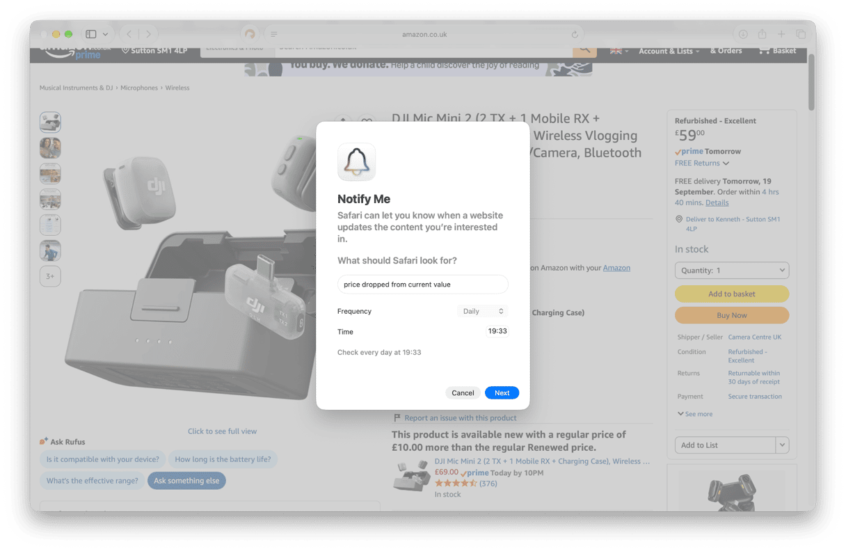This screenshot has width=846, height=551.
Task: Click Add to basket
Action: tap(732, 294)
